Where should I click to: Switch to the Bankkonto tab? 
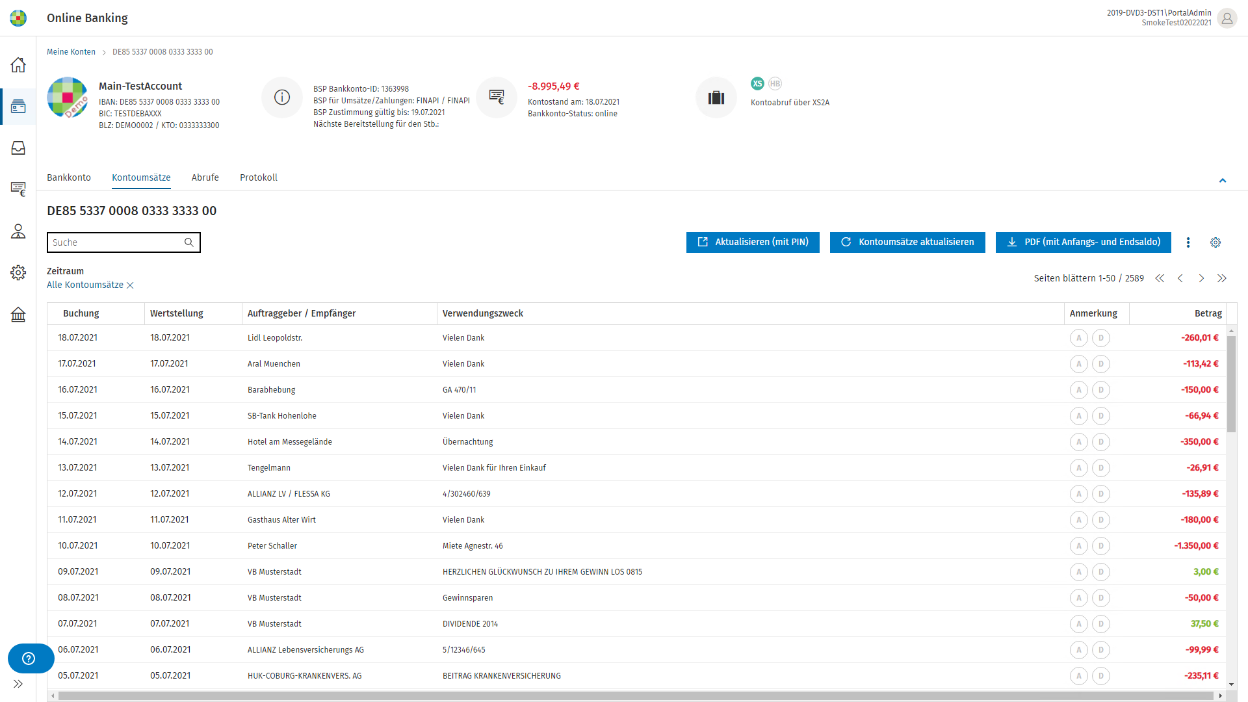click(x=69, y=177)
